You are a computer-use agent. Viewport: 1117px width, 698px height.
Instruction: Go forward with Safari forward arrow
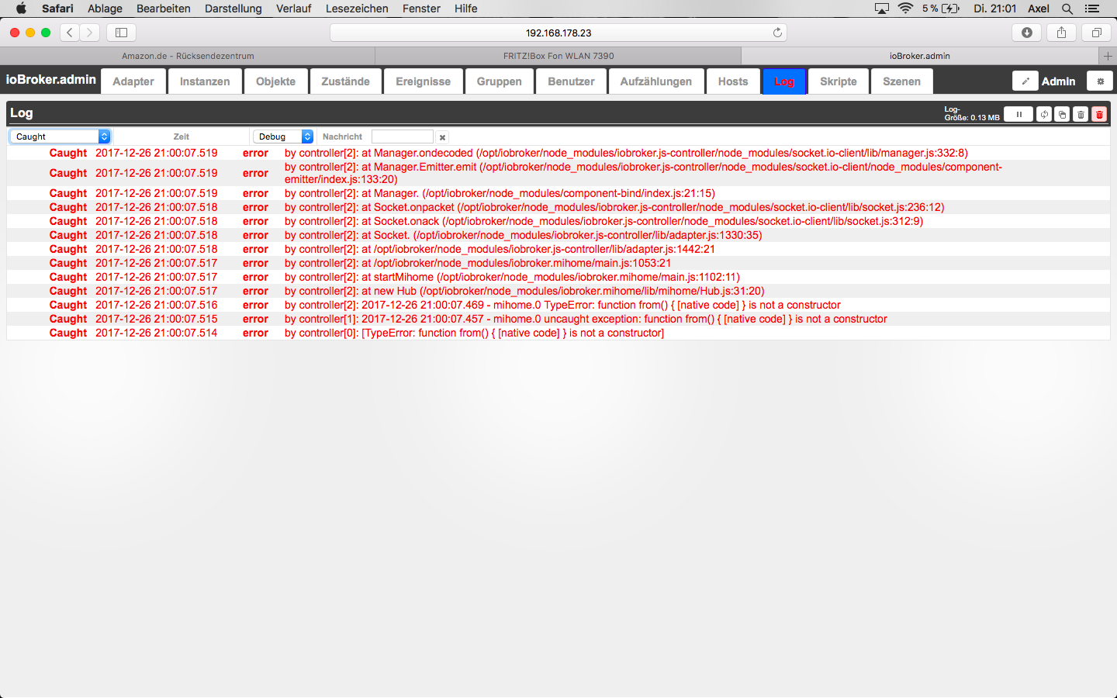90,33
